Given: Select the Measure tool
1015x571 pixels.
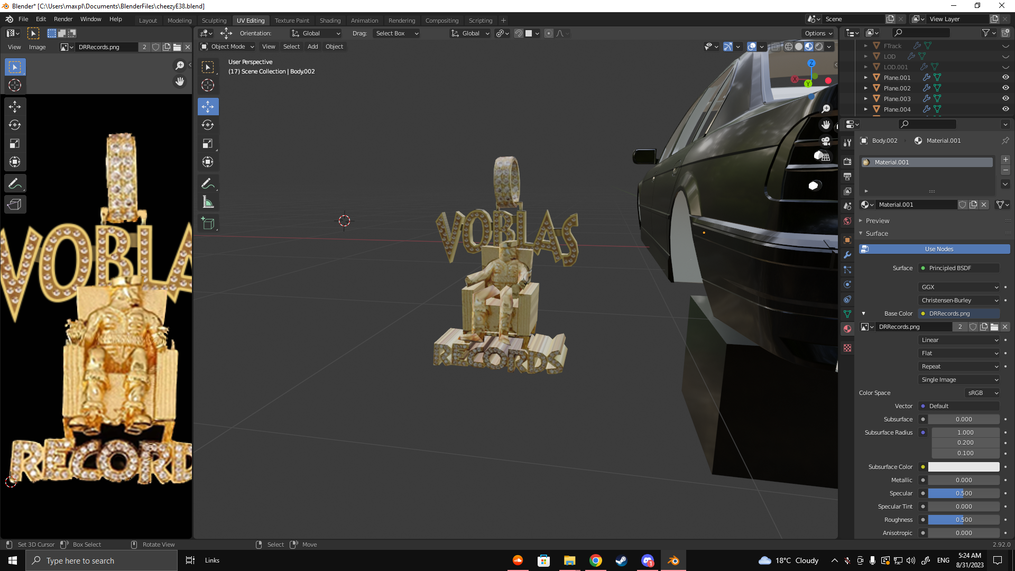Looking at the screenshot, I should (208, 202).
